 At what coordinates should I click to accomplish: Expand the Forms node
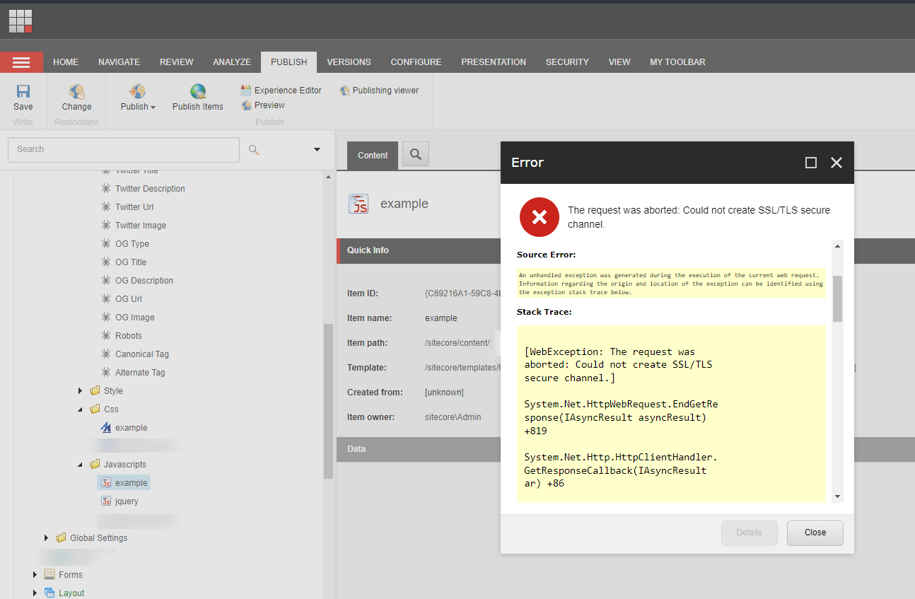click(x=35, y=575)
